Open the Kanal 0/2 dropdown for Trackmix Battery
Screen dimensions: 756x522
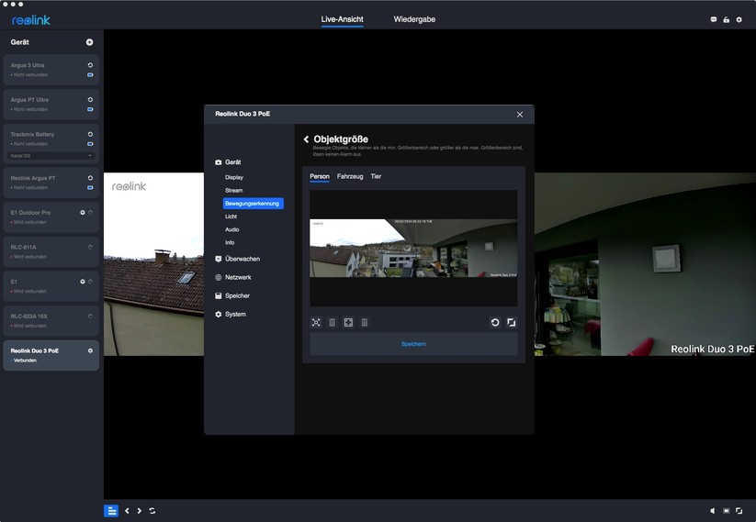point(51,156)
